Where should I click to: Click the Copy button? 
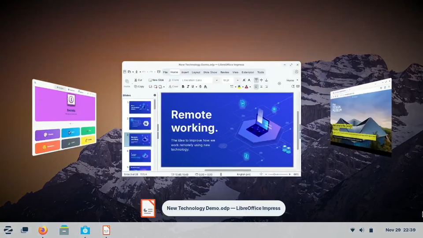coord(139,87)
